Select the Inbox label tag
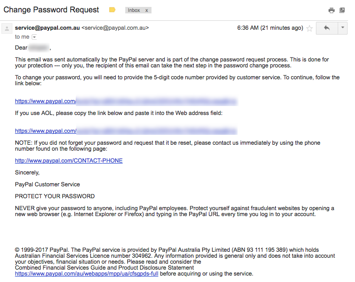The height and width of the screenshot is (282, 355). tap(134, 10)
